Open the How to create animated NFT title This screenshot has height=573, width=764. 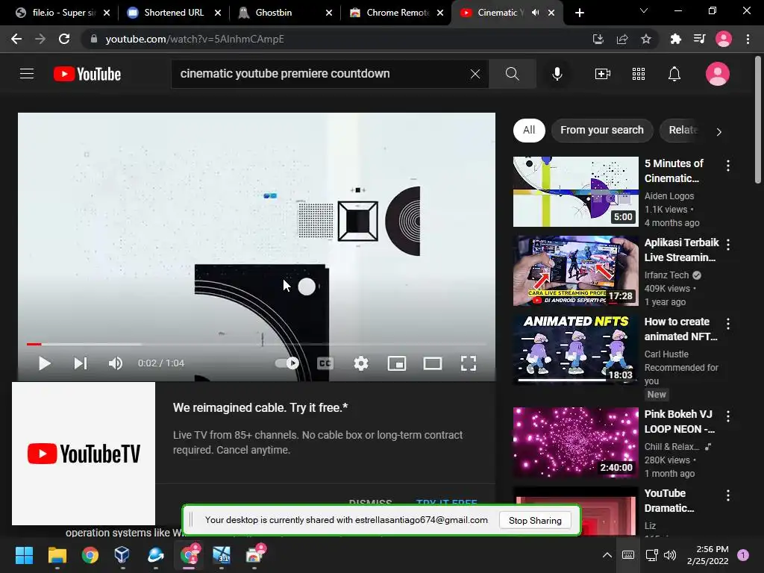[680, 329]
